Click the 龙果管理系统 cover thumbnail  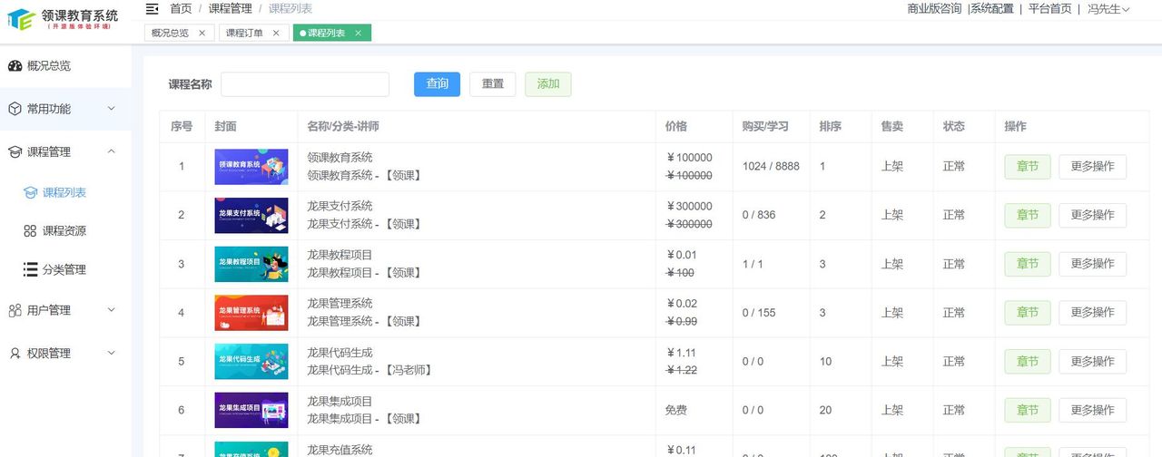(x=251, y=313)
